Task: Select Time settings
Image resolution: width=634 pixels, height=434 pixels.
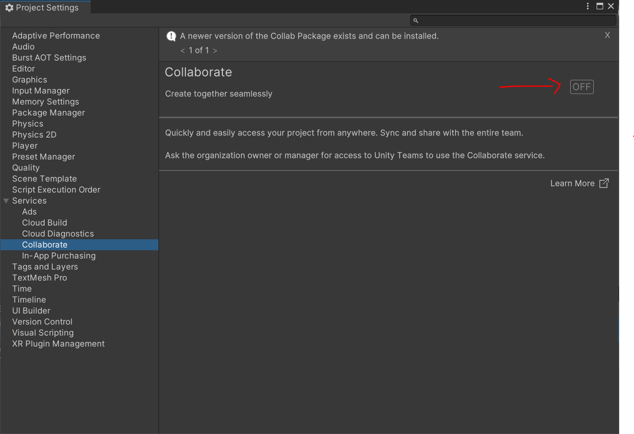Action: [22, 289]
